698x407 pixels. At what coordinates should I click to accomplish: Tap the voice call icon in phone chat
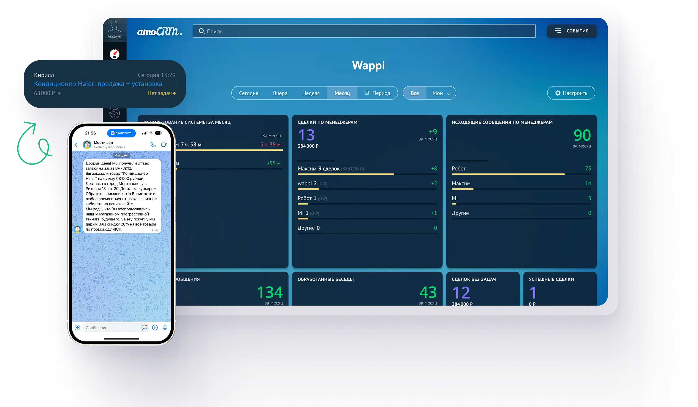tap(153, 144)
